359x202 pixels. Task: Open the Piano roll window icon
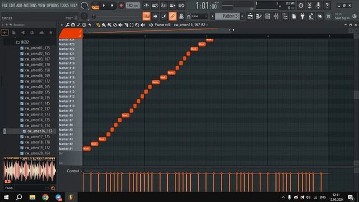pos(259,16)
